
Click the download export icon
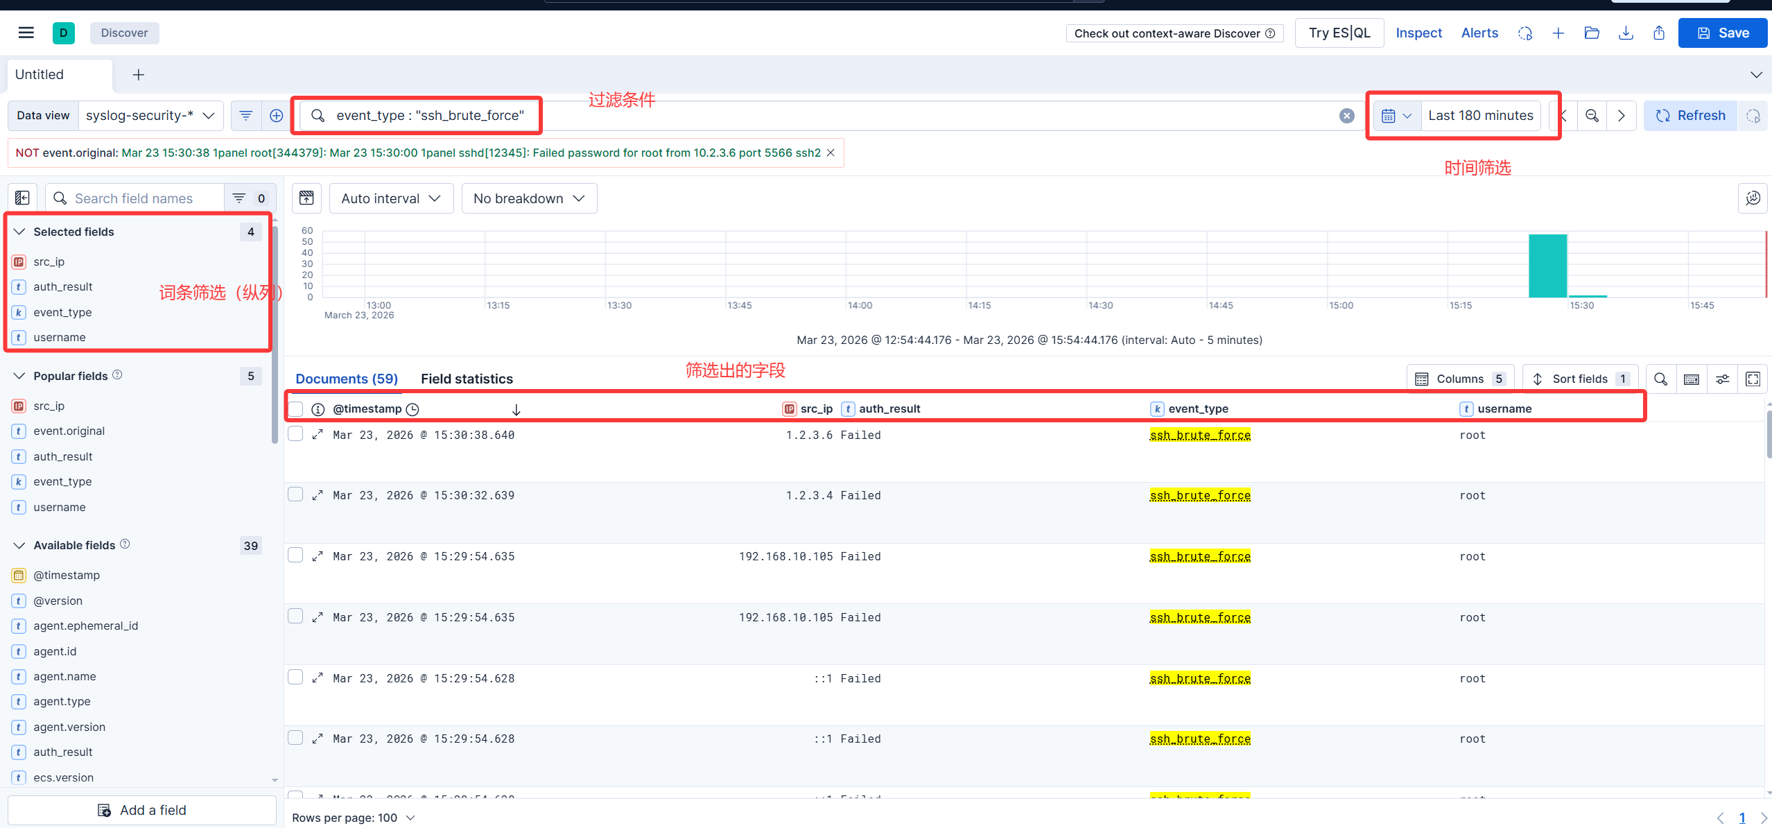(1626, 33)
